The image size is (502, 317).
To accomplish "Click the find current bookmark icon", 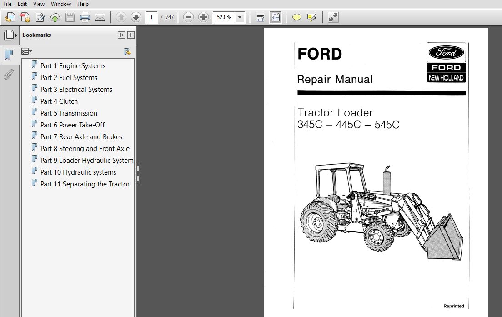I will [x=127, y=52].
